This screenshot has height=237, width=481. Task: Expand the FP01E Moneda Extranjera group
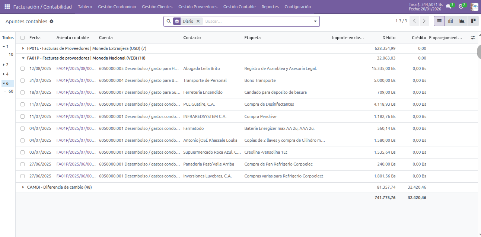[23, 48]
